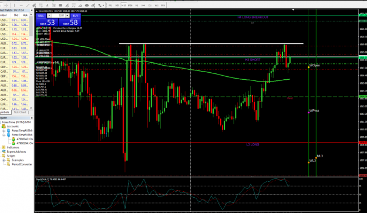This screenshot has width=367, height=213.
Task: Select the Ellipse shape tool
Action: coord(87,5)
